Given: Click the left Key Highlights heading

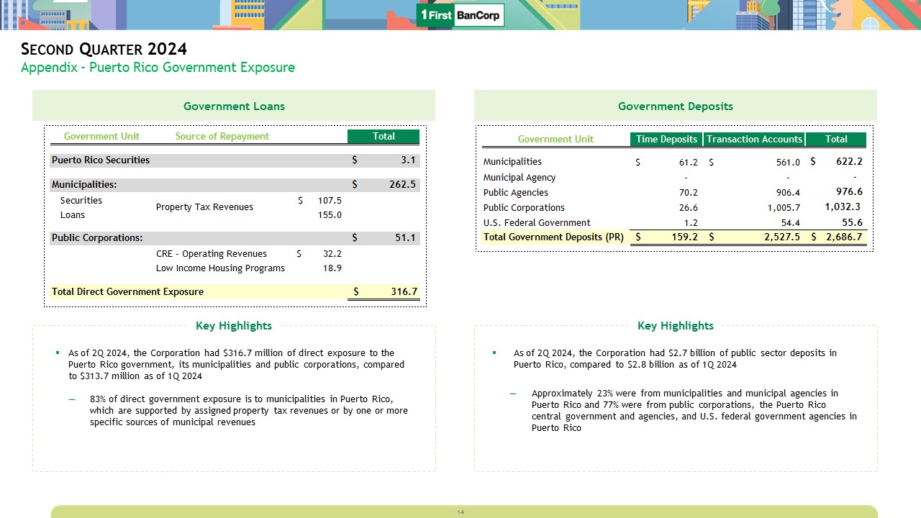Looking at the screenshot, I should click(234, 326).
